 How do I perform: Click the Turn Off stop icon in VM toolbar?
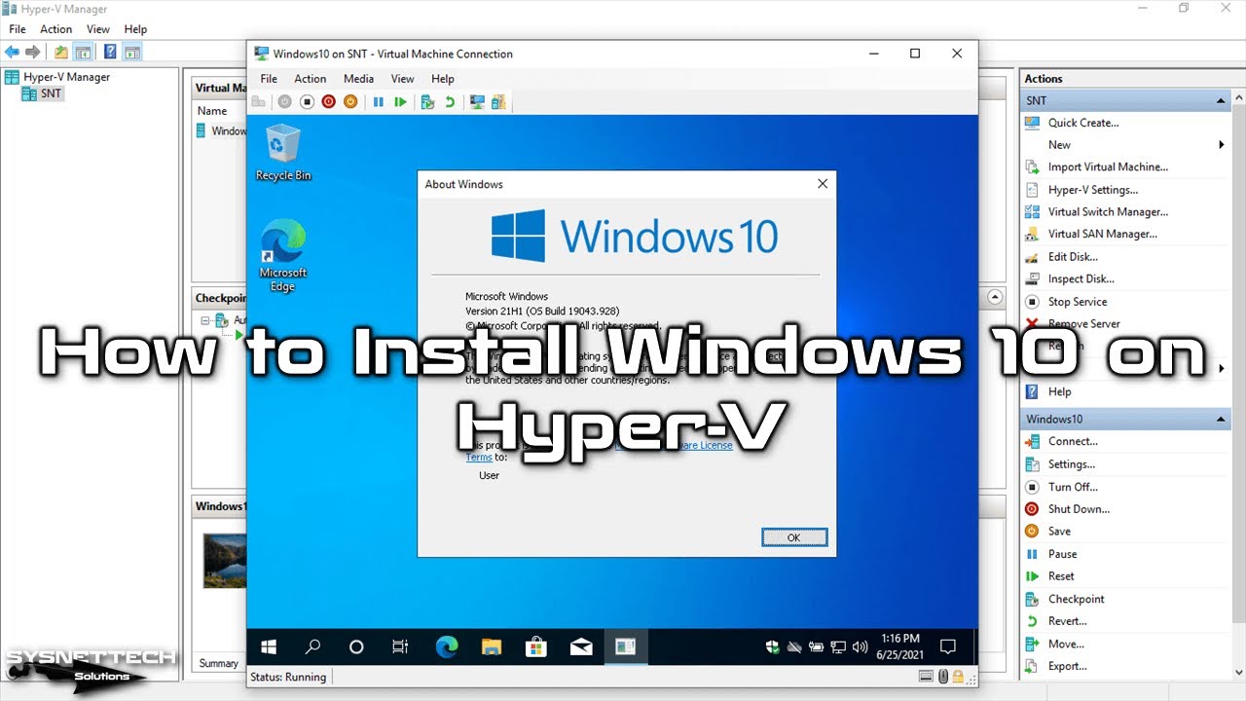click(x=307, y=101)
